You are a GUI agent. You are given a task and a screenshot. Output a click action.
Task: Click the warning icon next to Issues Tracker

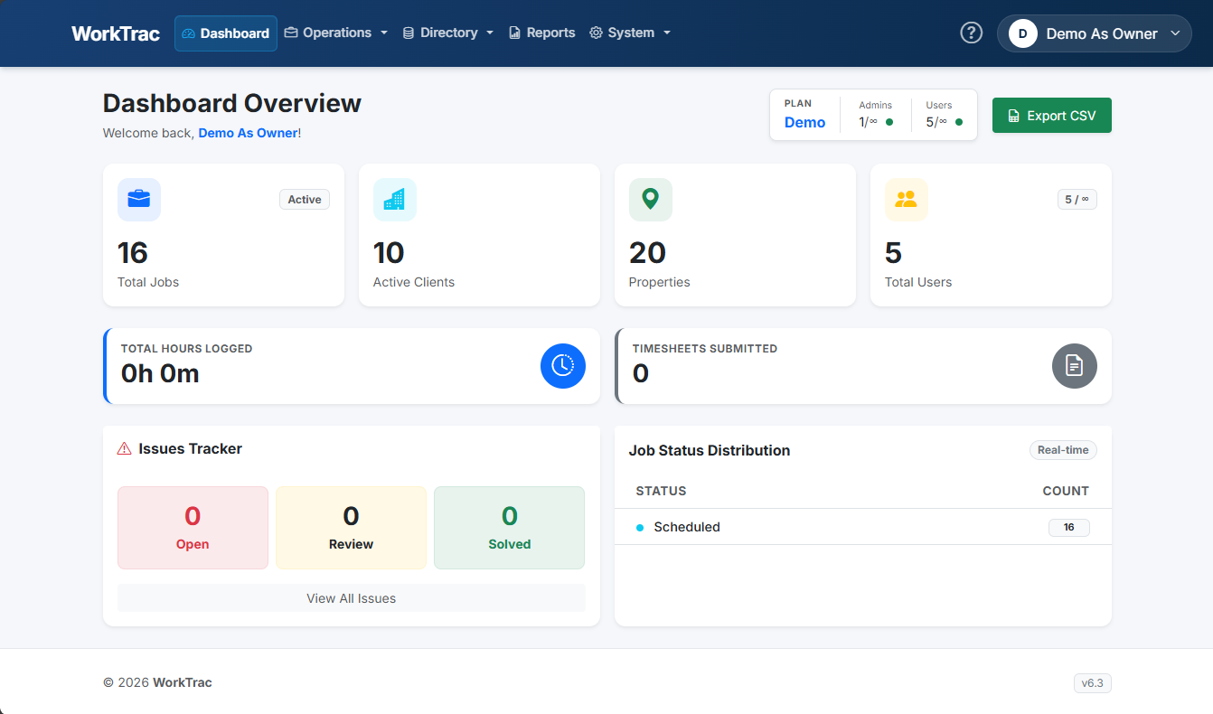point(123,447)
